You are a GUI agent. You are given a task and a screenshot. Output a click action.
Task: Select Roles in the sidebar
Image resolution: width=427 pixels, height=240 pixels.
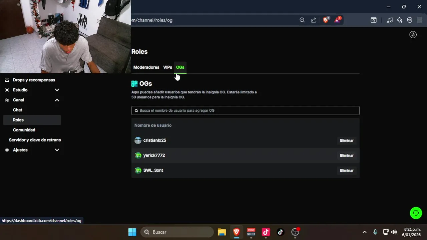(32, 120)
